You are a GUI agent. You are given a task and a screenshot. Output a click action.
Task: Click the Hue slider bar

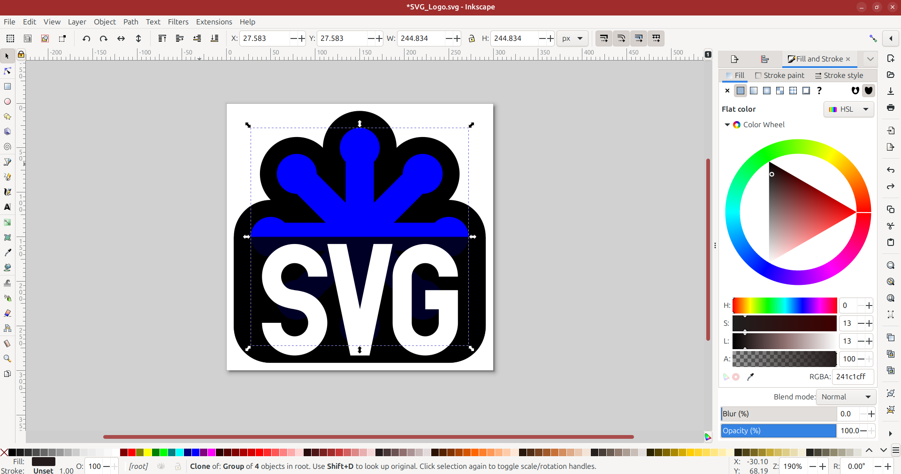click(784, 306)
